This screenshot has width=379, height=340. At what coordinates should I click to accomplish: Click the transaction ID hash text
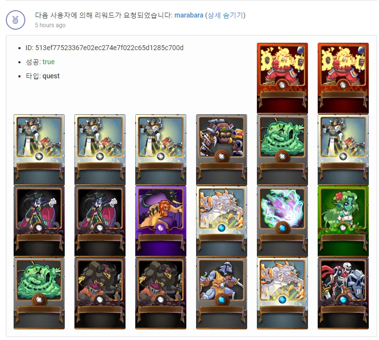point(109,48)
